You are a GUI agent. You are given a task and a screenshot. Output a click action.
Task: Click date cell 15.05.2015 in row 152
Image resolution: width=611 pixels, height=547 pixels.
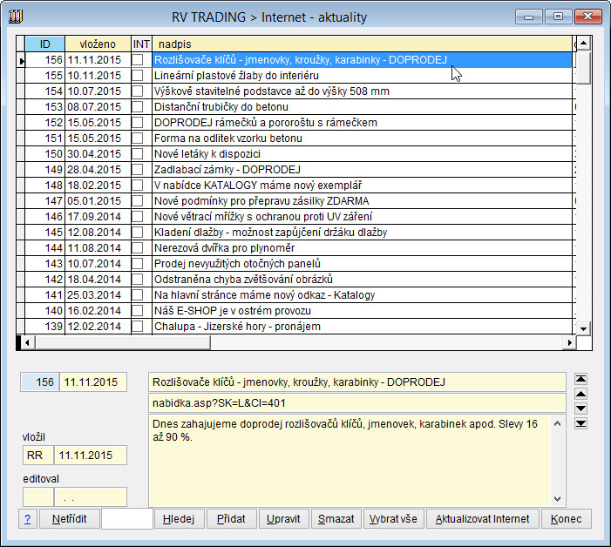click(98, 122)
